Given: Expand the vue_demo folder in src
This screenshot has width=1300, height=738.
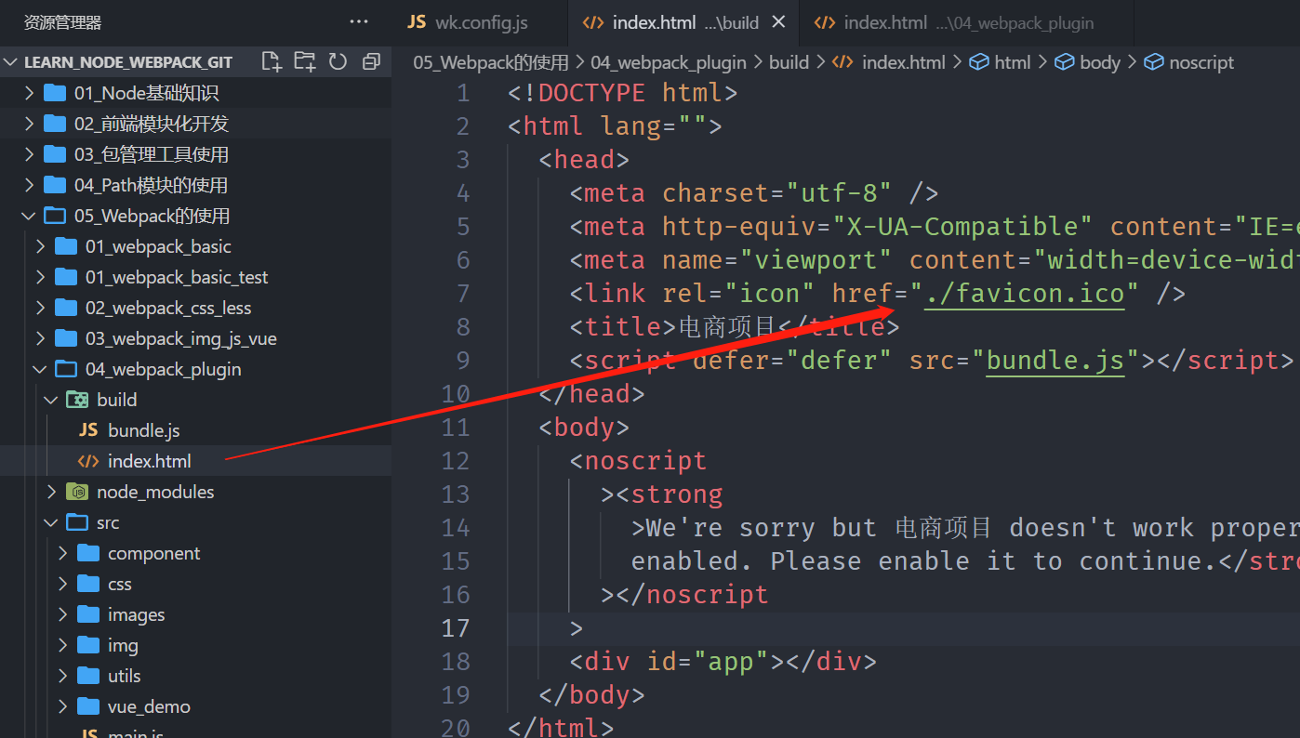Looking at the screenshot, I should click(x=148, y=706).
